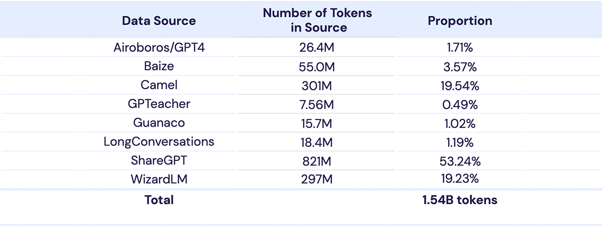
Task: Select the GPTeacher row label
Action: [159, 104]
